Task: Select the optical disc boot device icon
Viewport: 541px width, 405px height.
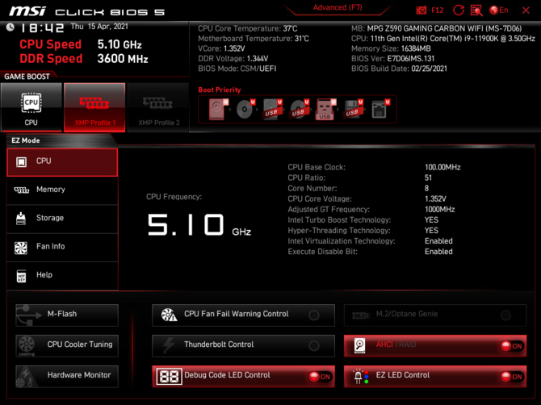Action: coord(245,109)
